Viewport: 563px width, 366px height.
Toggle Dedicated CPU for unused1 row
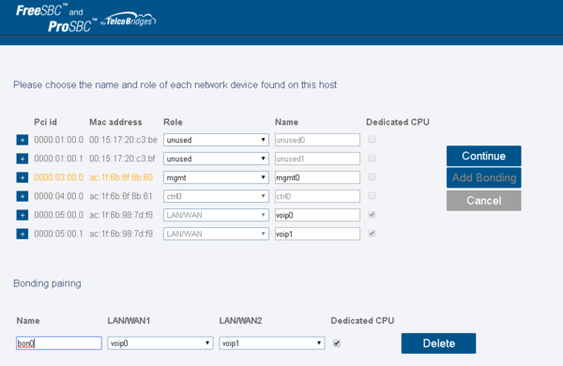click(x=372, y=158)
